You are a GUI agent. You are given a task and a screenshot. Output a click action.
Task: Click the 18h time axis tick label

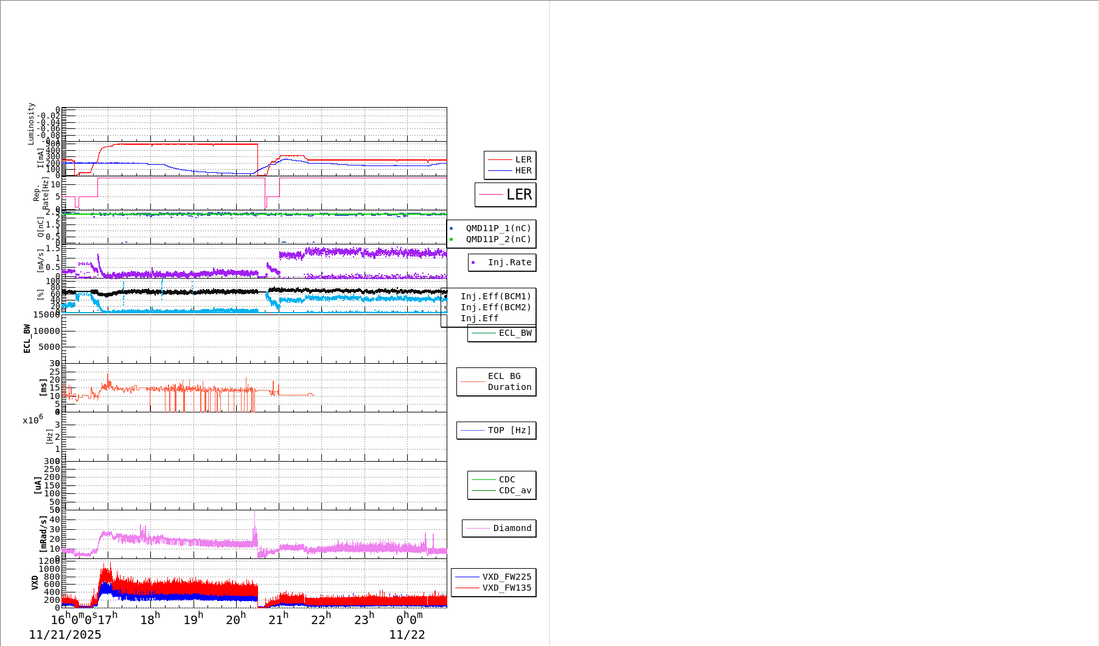pyautogui.click(x=150, y=619)
